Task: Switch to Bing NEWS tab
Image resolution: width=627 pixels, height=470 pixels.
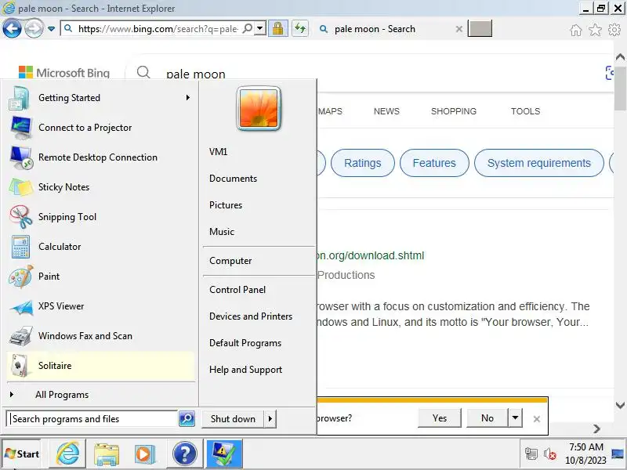Action: 386,111
